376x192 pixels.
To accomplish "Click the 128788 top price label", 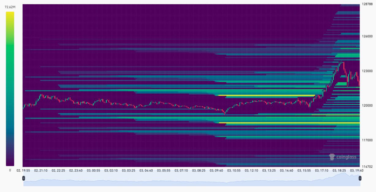I will (367, 4).
